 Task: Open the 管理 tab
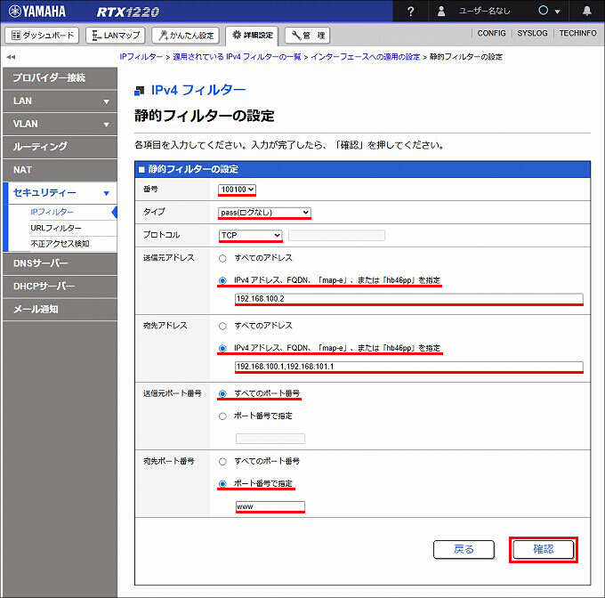click(307, 36)
